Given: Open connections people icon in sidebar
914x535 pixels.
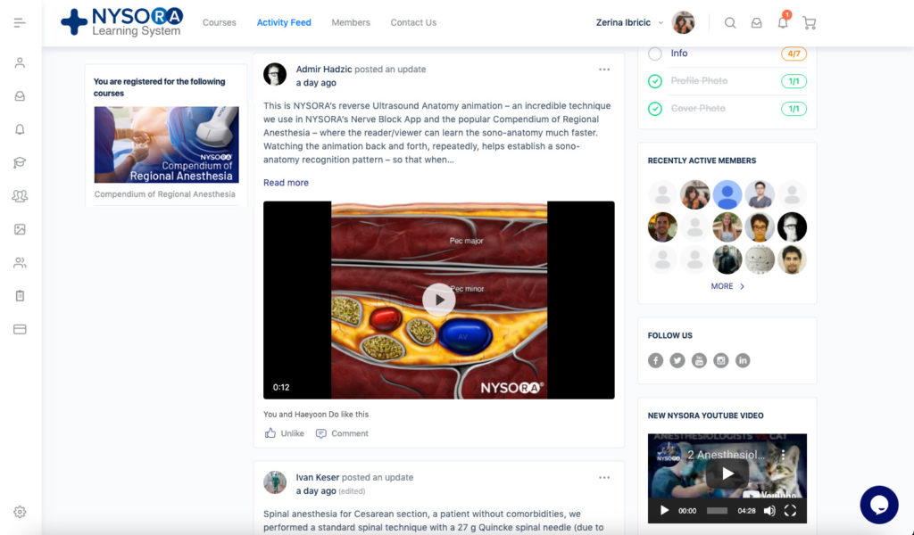Looking at the screenshot, I should click(20, 262).
